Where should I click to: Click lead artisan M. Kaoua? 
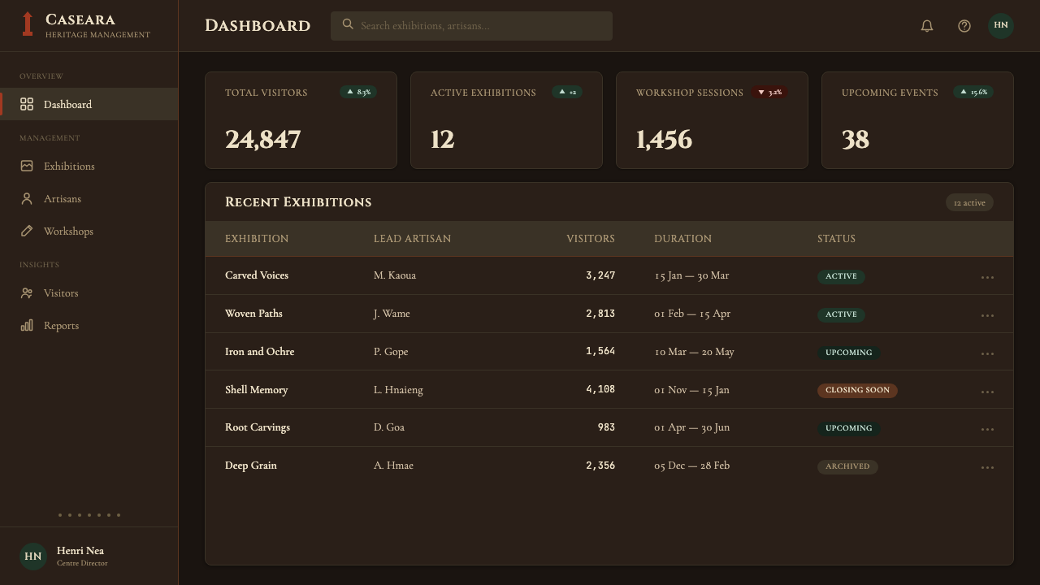coord(395,275)
